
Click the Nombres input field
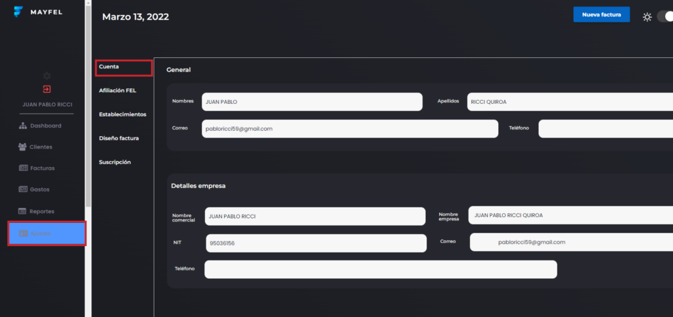click(312, 102)
